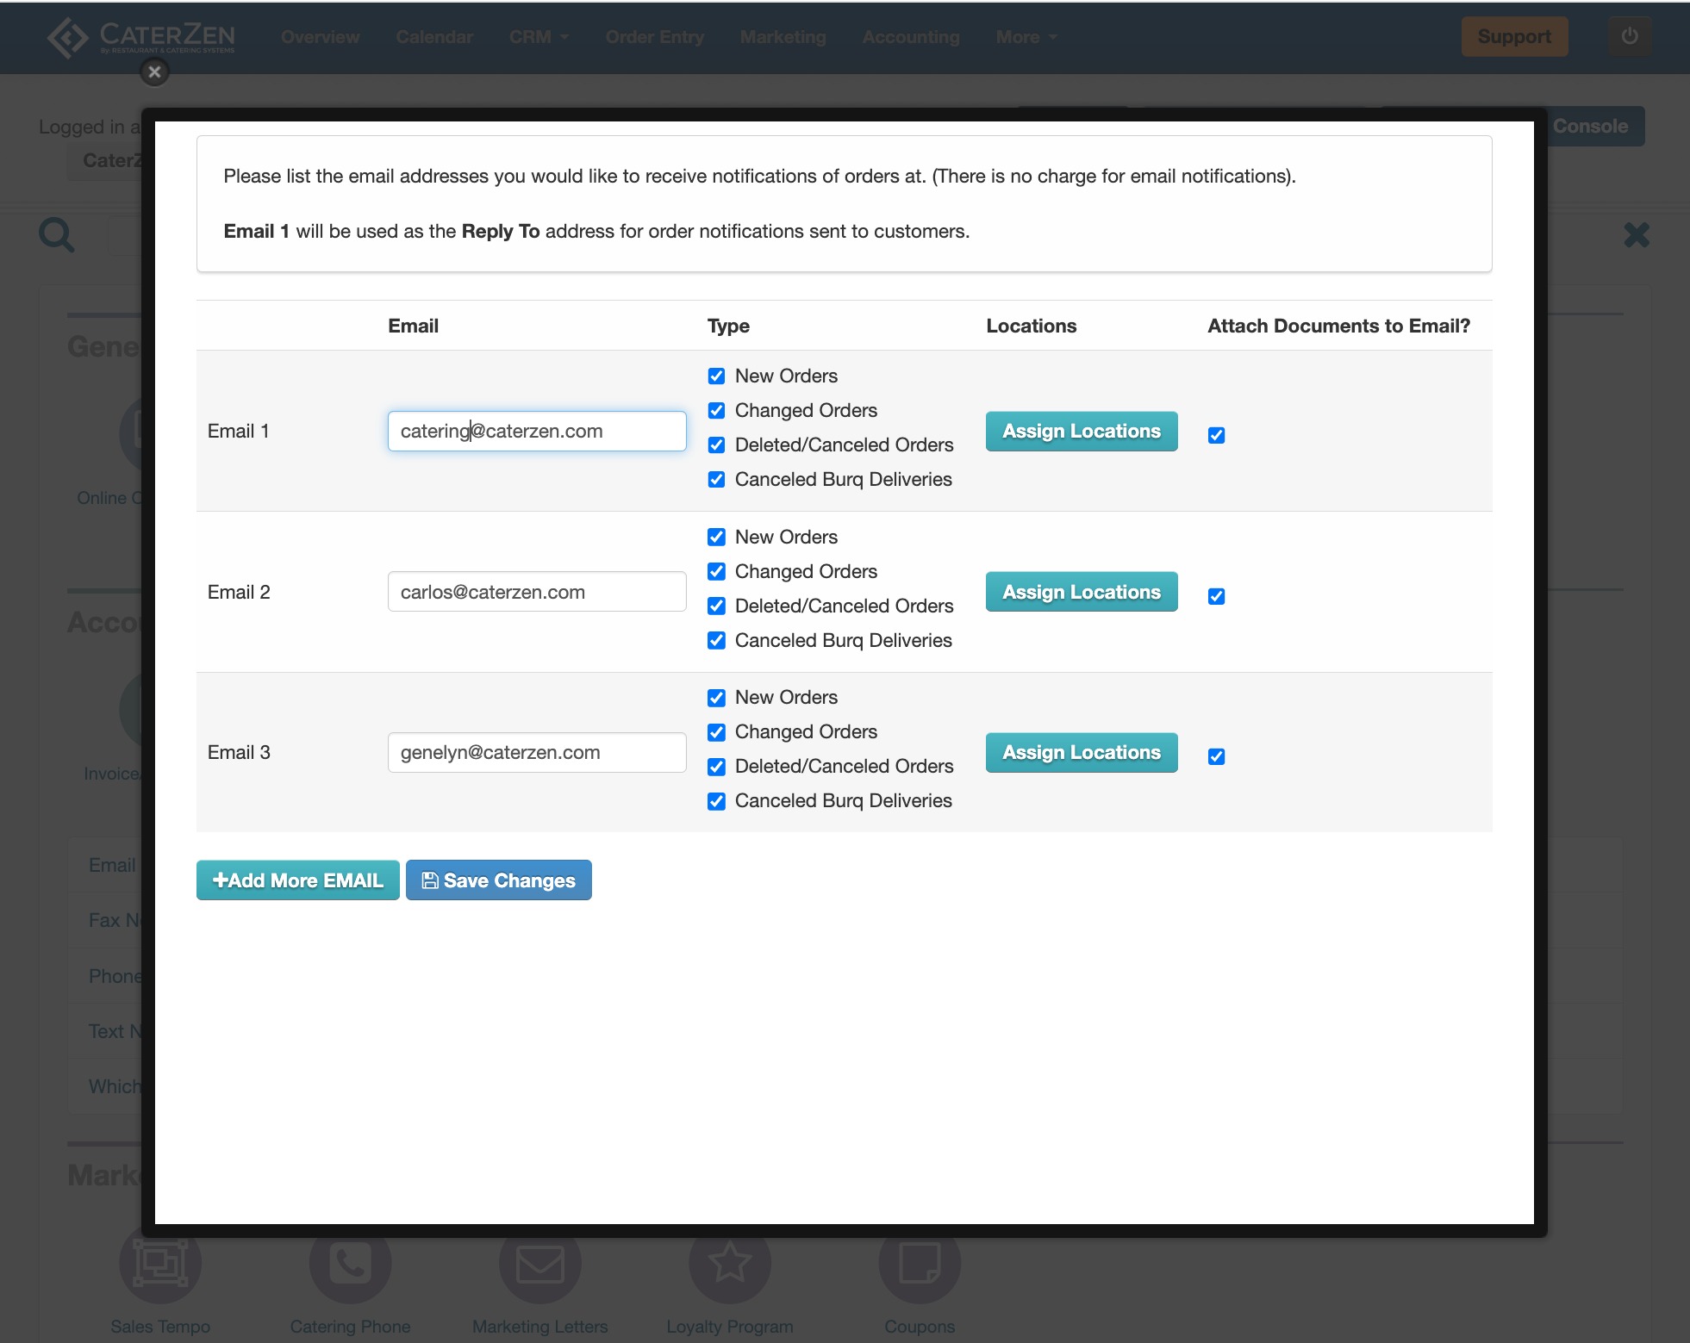Click the Email 3 address field
This screenshot has height=1343, width=1690.
(536, 753)
